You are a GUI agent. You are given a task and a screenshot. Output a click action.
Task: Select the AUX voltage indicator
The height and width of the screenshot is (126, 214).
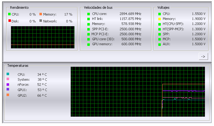[x=160, y=44]
